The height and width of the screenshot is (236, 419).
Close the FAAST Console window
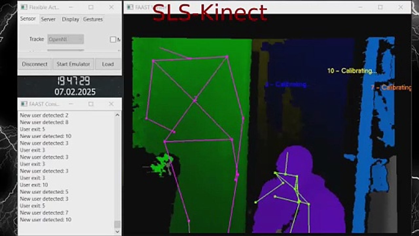tap(111, 104)
